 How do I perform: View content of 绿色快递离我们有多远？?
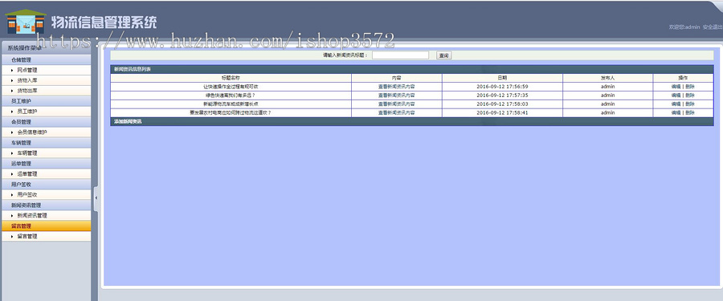396,96
